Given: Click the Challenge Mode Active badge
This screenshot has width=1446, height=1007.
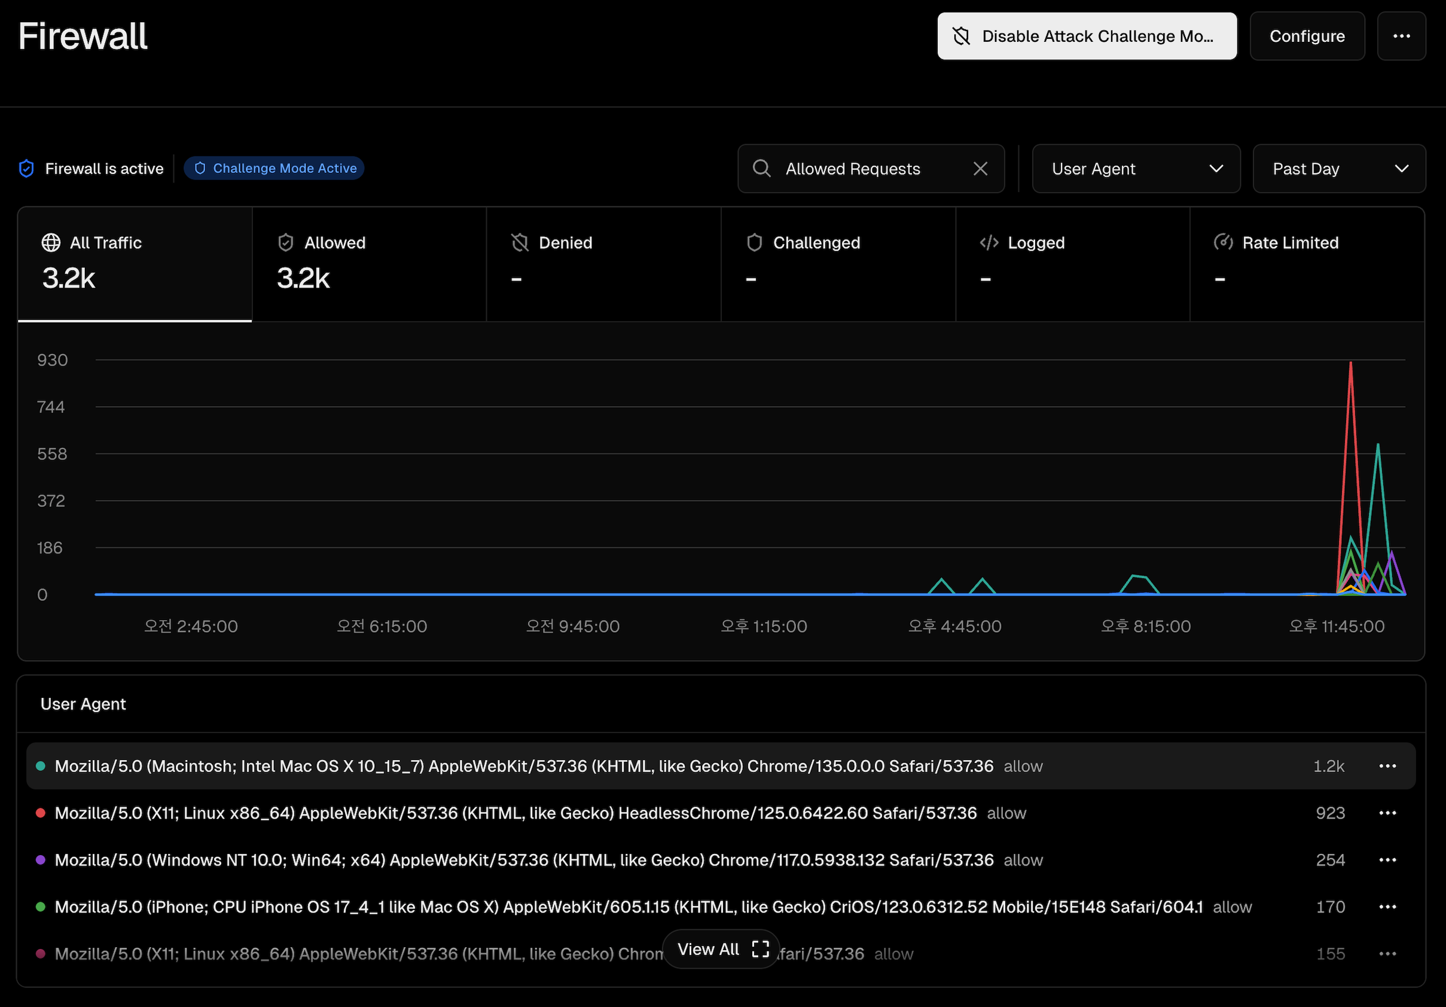Looking at the screenshot, I should click(x=274, y=168).
